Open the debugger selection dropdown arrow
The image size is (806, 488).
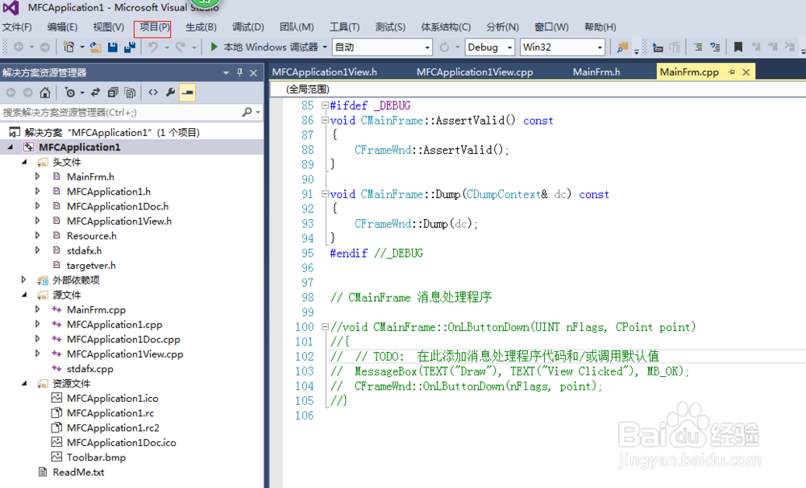325,48
